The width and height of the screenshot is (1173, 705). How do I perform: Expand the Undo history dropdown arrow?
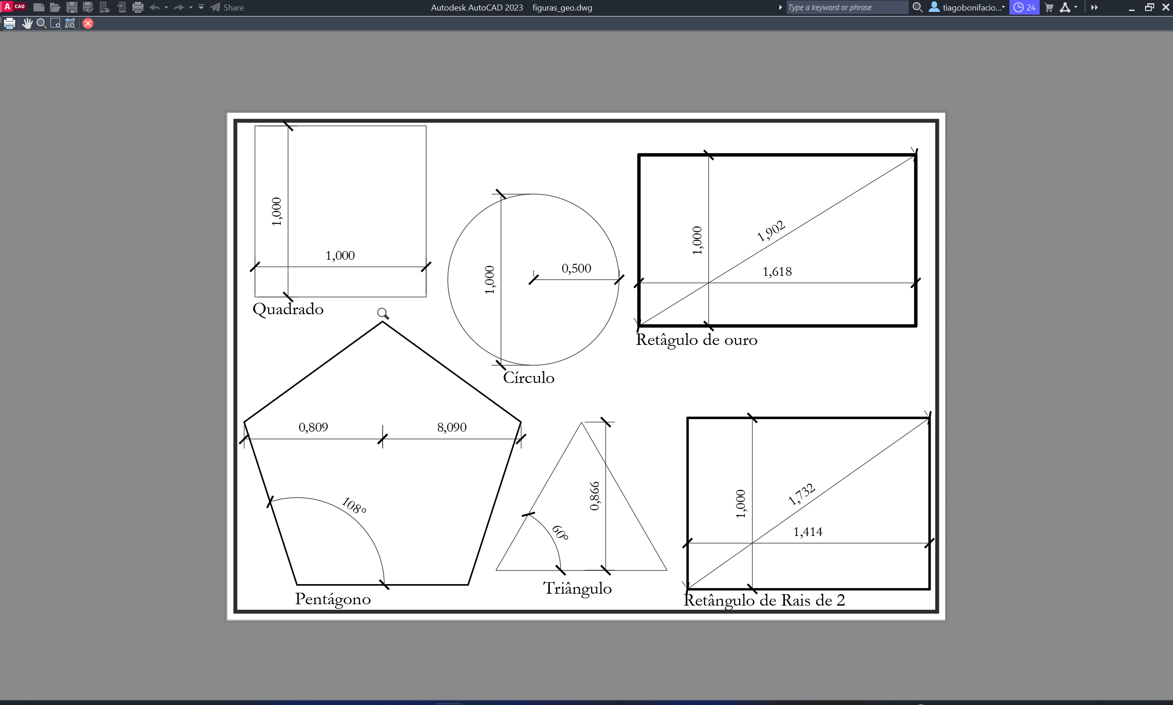166,7
